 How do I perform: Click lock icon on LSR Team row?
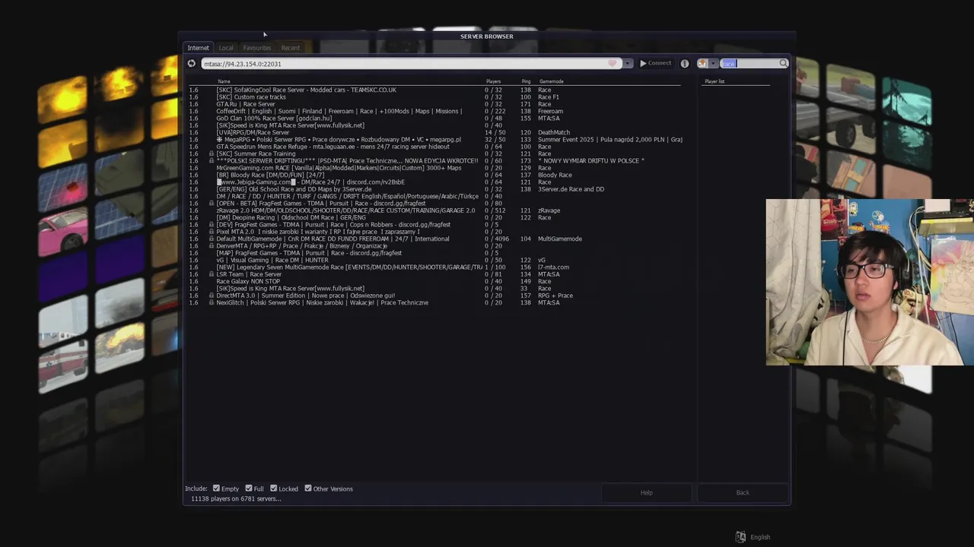coord(212,274)
